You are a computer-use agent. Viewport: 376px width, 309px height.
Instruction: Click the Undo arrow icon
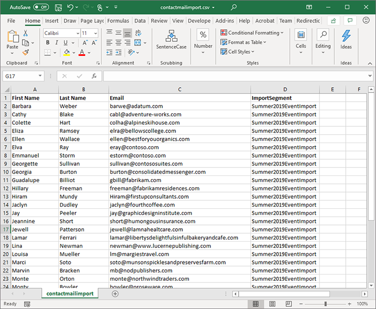[x=71, y=7]
